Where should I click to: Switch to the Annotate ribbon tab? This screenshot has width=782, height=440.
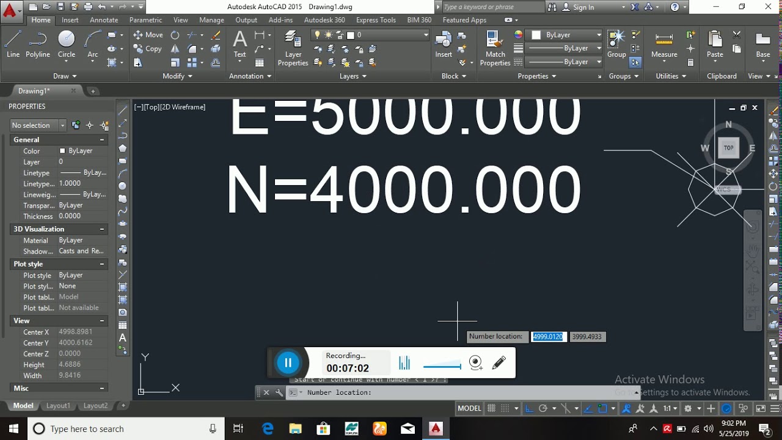coord(104,20)
